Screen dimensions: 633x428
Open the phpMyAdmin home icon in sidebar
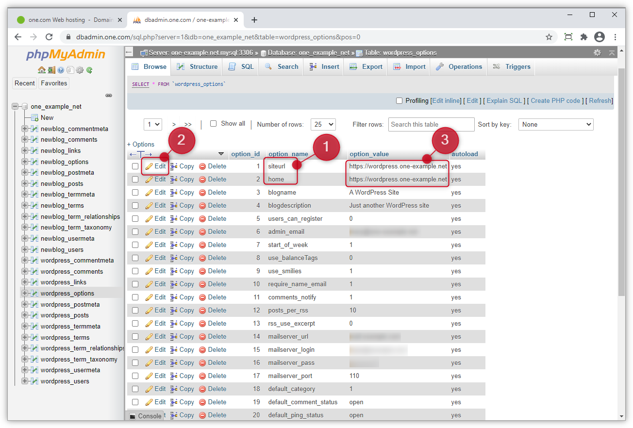(42, 69)
